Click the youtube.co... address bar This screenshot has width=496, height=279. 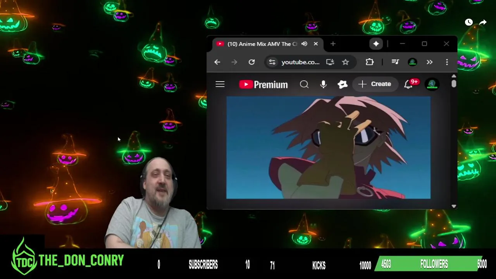(300, 62)
